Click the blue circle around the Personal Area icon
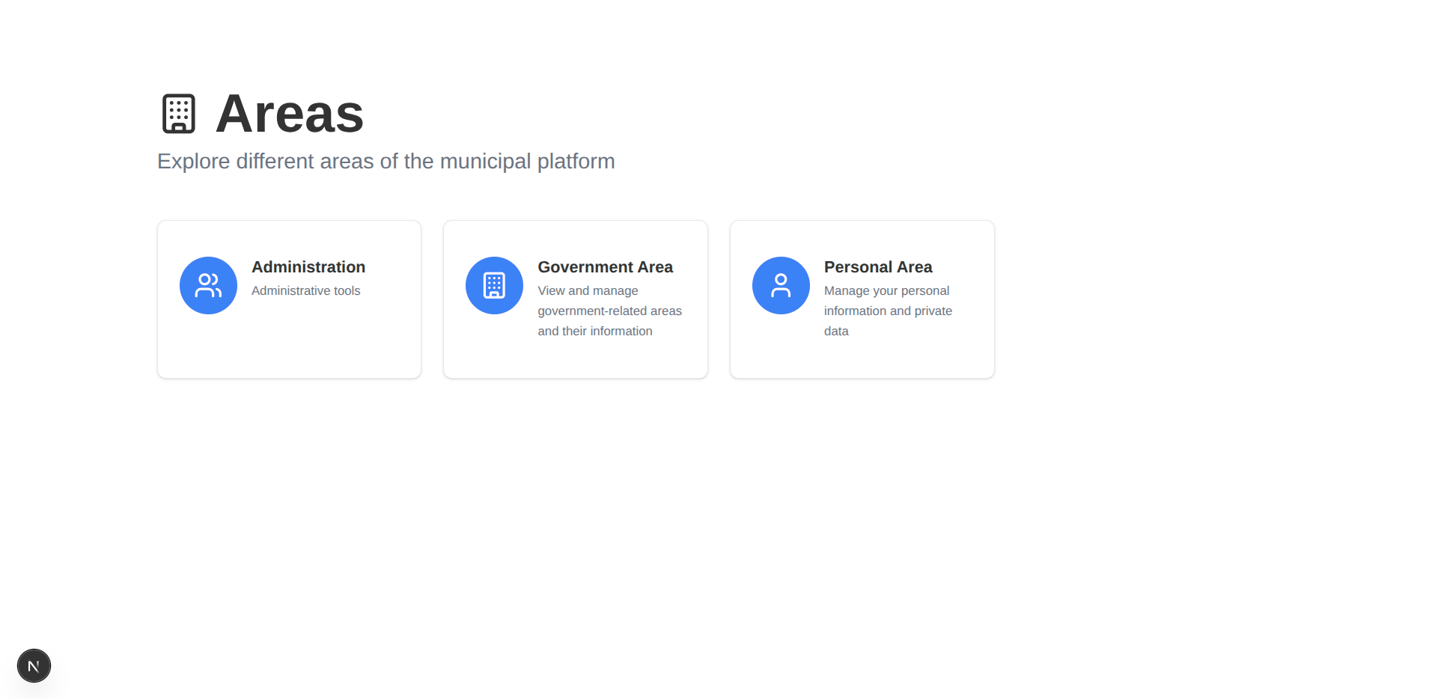1438x699 pixels. coord(781,285)
